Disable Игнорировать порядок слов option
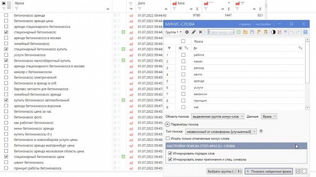The image size is (316, 177). click(170, 153)
